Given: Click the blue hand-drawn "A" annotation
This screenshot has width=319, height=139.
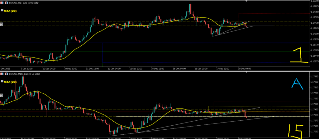Looking at the screenshot, I should pyautogui.click(x=298, y=84).
